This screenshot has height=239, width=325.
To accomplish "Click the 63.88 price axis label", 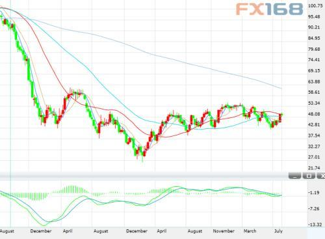I will tap(314, 81).
